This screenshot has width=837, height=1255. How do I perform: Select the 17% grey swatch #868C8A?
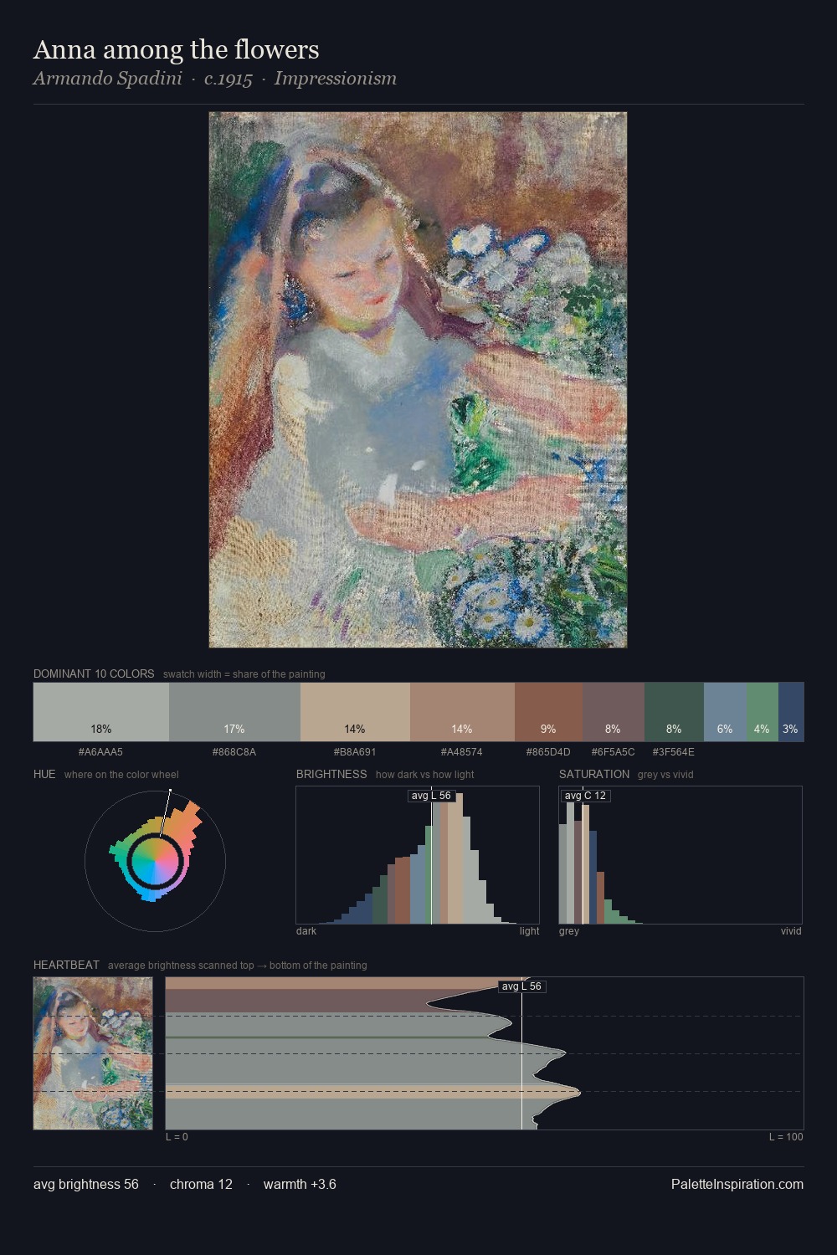tap(234, 712)
